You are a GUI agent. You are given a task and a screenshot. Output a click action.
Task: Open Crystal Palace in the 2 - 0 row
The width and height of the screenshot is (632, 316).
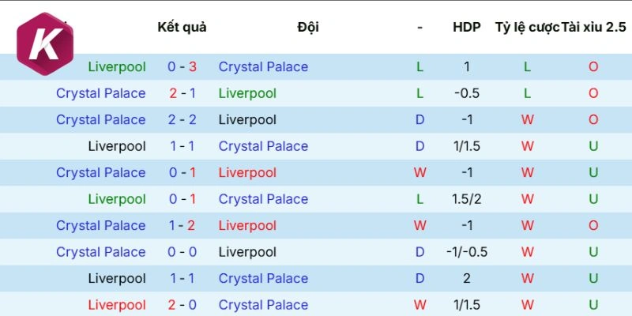point(263,305)
